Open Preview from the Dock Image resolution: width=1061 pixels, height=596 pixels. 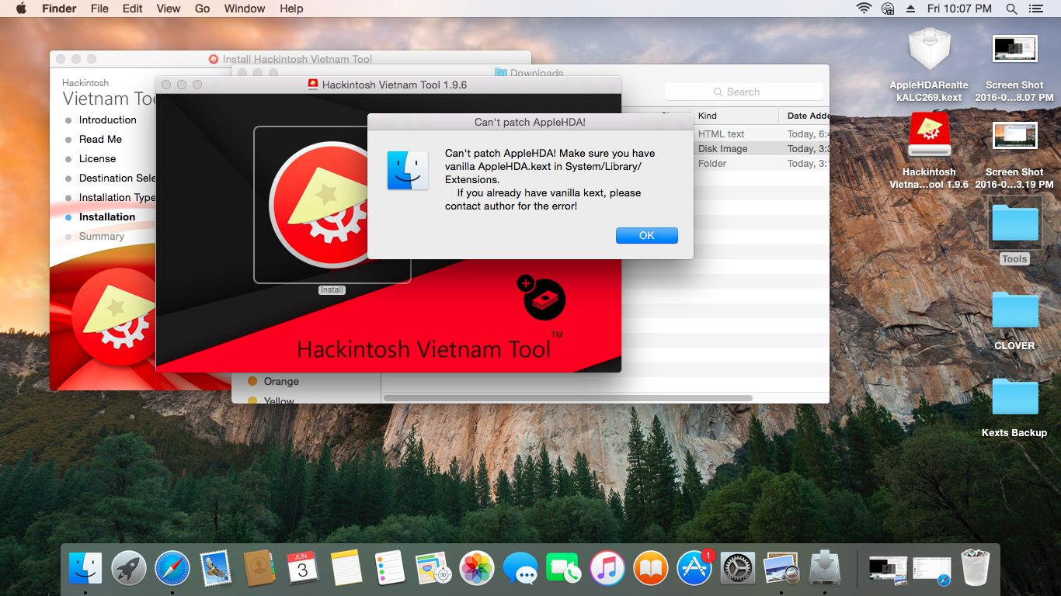click(781, 568)
